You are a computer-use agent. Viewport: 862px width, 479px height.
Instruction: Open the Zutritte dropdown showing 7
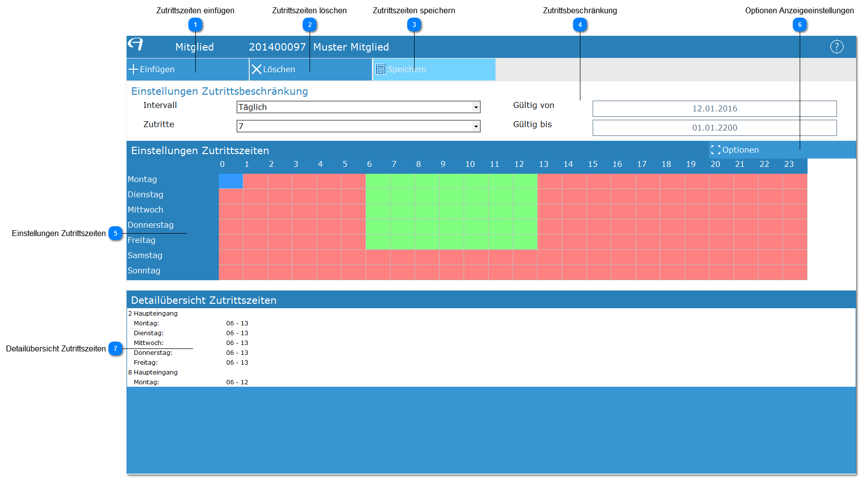[x=358, y=126]
